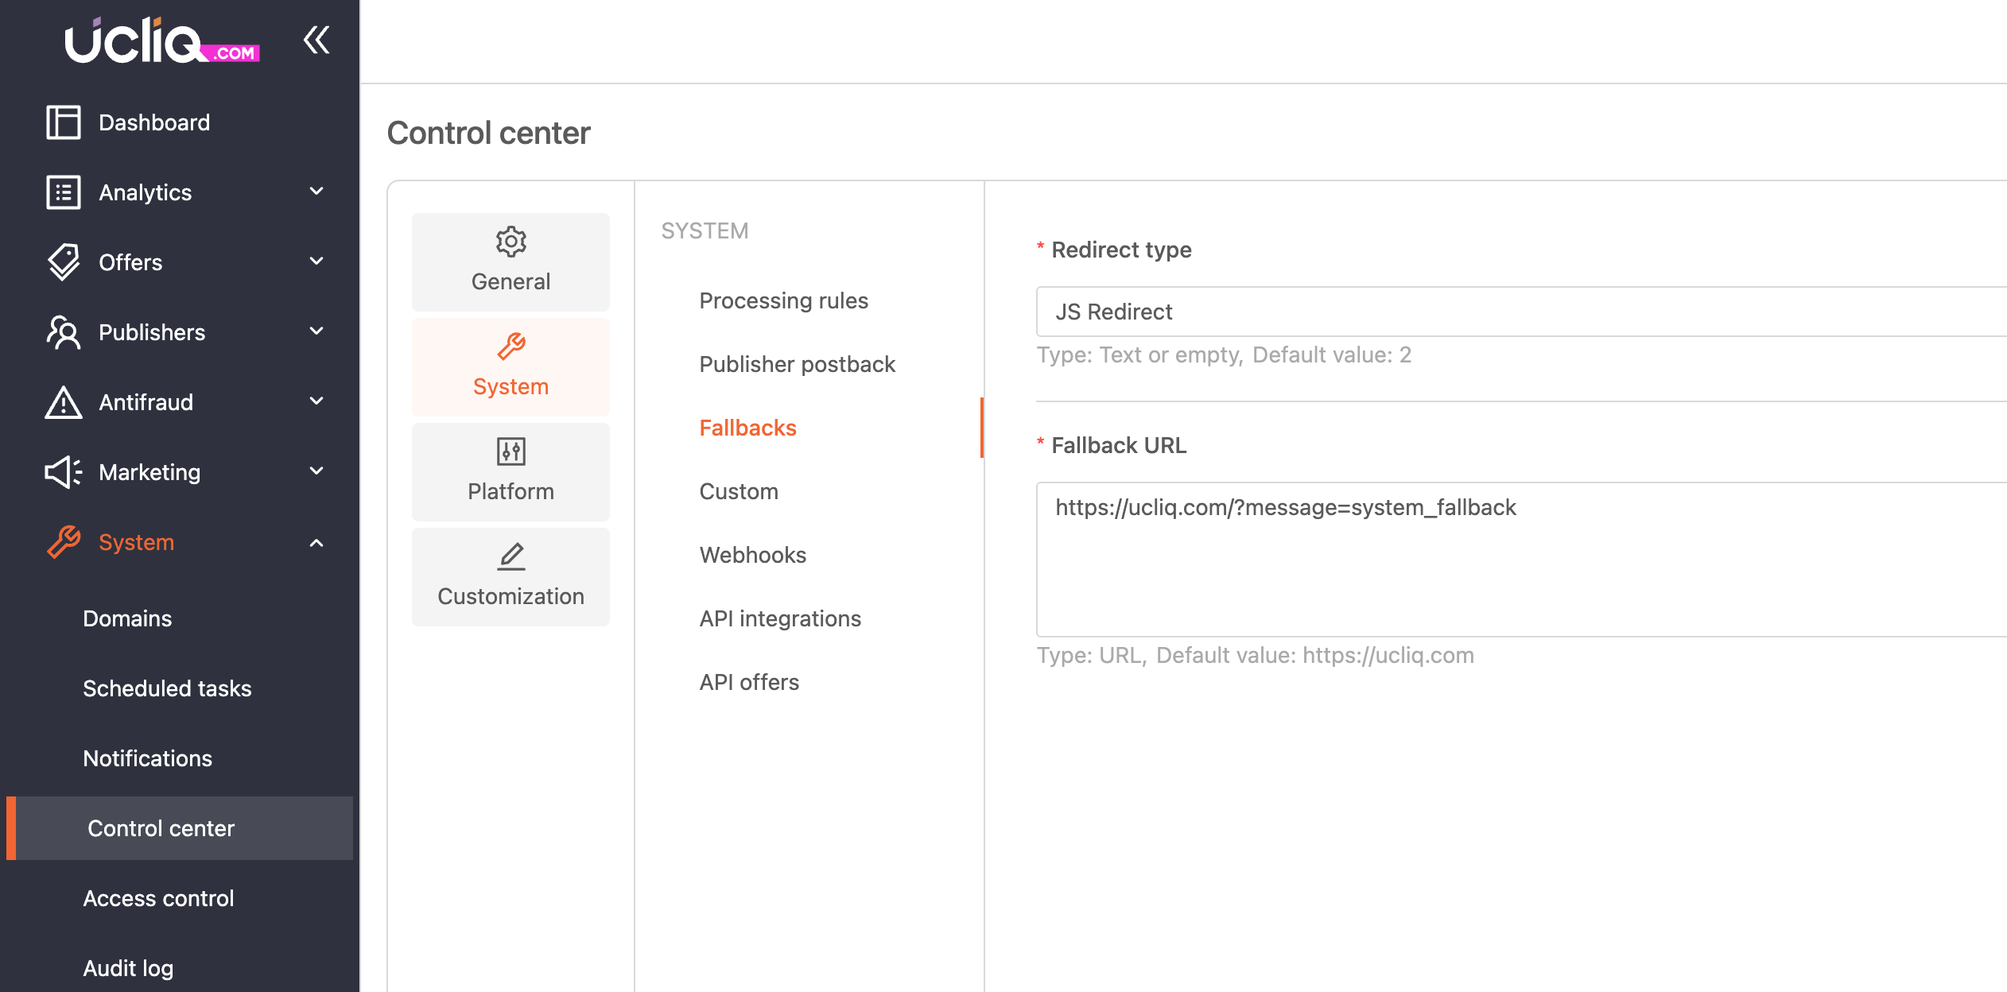Open the Customization pencil tile
This screenshot has width=2007, height=992.
pos(510,577)
